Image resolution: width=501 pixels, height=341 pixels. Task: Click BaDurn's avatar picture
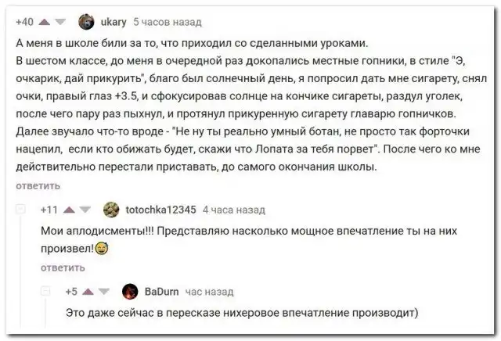132,292
